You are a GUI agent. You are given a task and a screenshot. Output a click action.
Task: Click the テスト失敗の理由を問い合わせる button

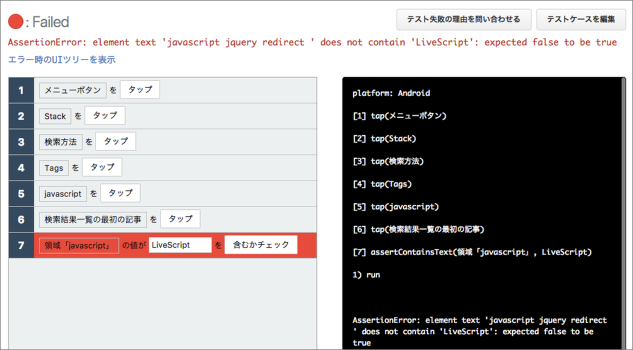click(x=463, y=20)
